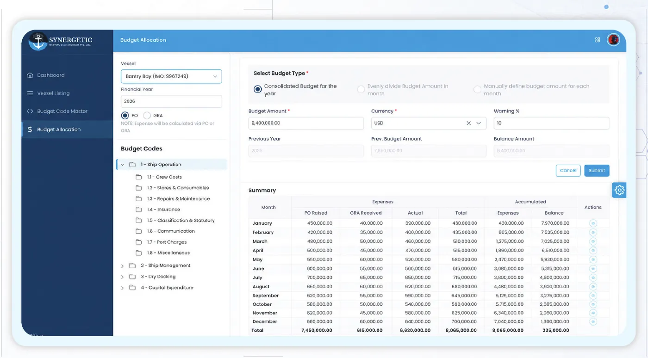View details for the January row
Screen dimensions: 648x358
click(593, 223)
